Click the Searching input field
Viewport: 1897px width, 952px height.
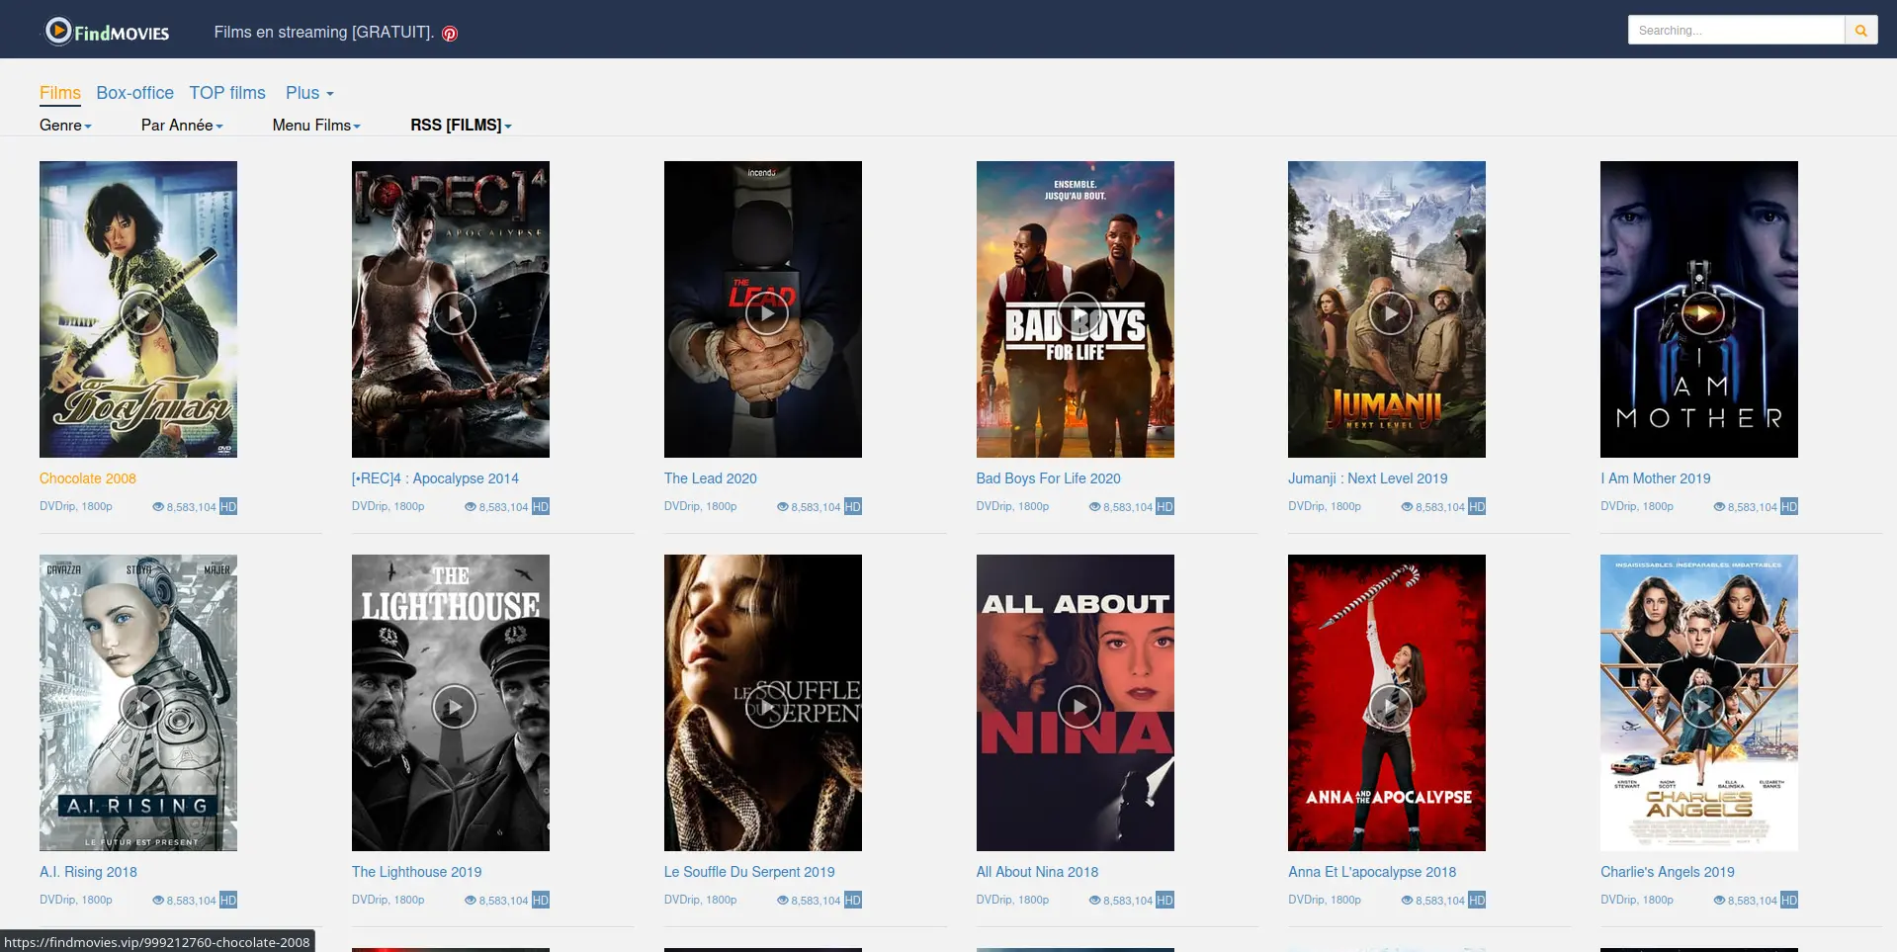[1736, 31]
